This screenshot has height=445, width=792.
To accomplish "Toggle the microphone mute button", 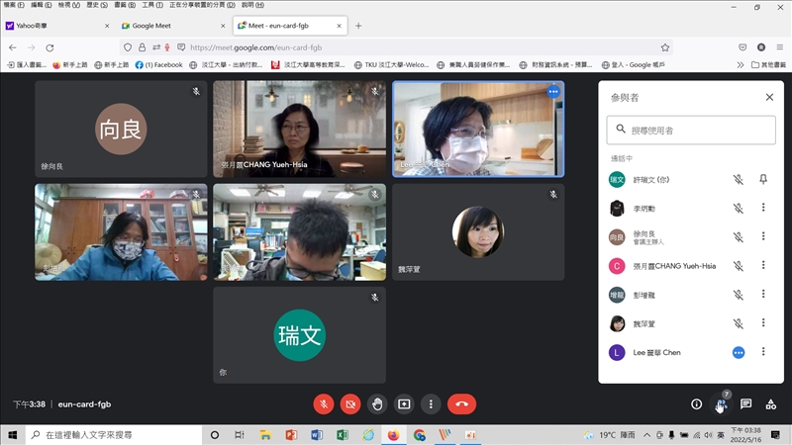I will 324,403.
